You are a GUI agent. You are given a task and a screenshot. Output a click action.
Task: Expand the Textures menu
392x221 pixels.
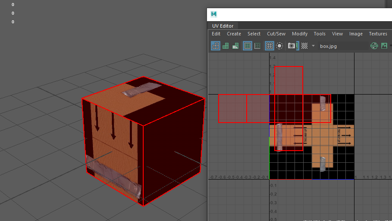pos(378,34)
